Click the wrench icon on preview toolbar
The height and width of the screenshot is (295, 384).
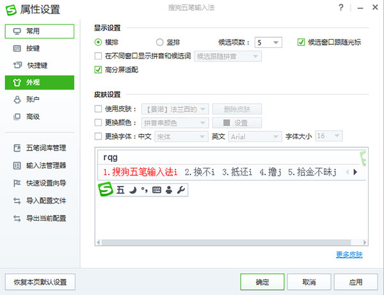click(x=181, y=189)
